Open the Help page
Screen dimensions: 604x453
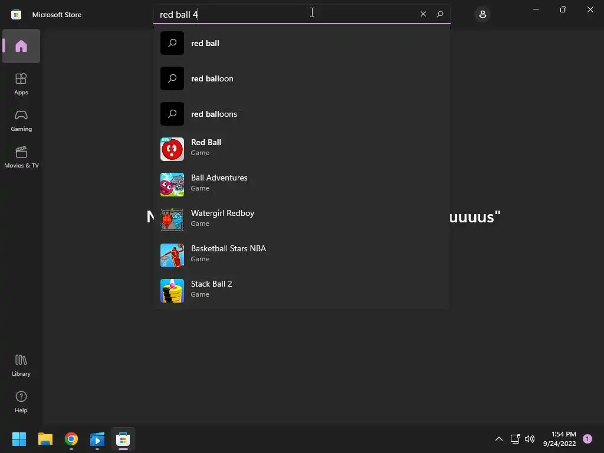(21, 402)
